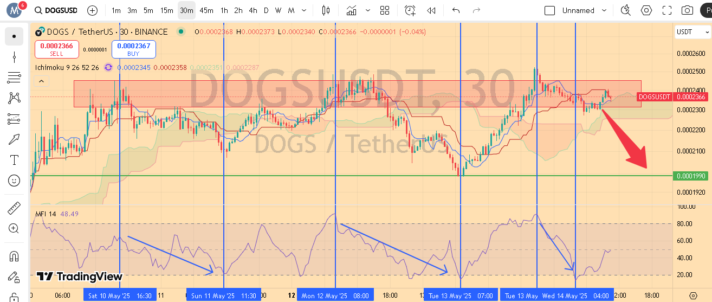This screenshot has height=302, width=712.
Task: Select the arrow drawing tool
Action: point(14,139)
